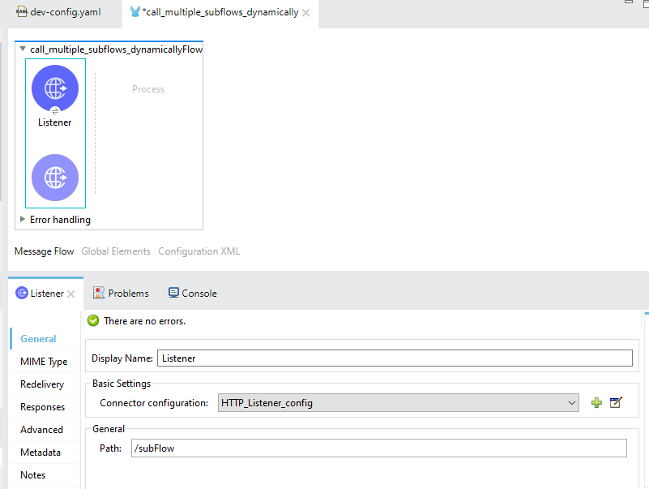
Task: Open the Redelivery settings section
Action: pyautogui.click(x=42, y=384)
